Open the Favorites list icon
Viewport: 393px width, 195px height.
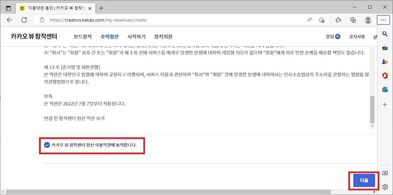[x=338, y=20]
